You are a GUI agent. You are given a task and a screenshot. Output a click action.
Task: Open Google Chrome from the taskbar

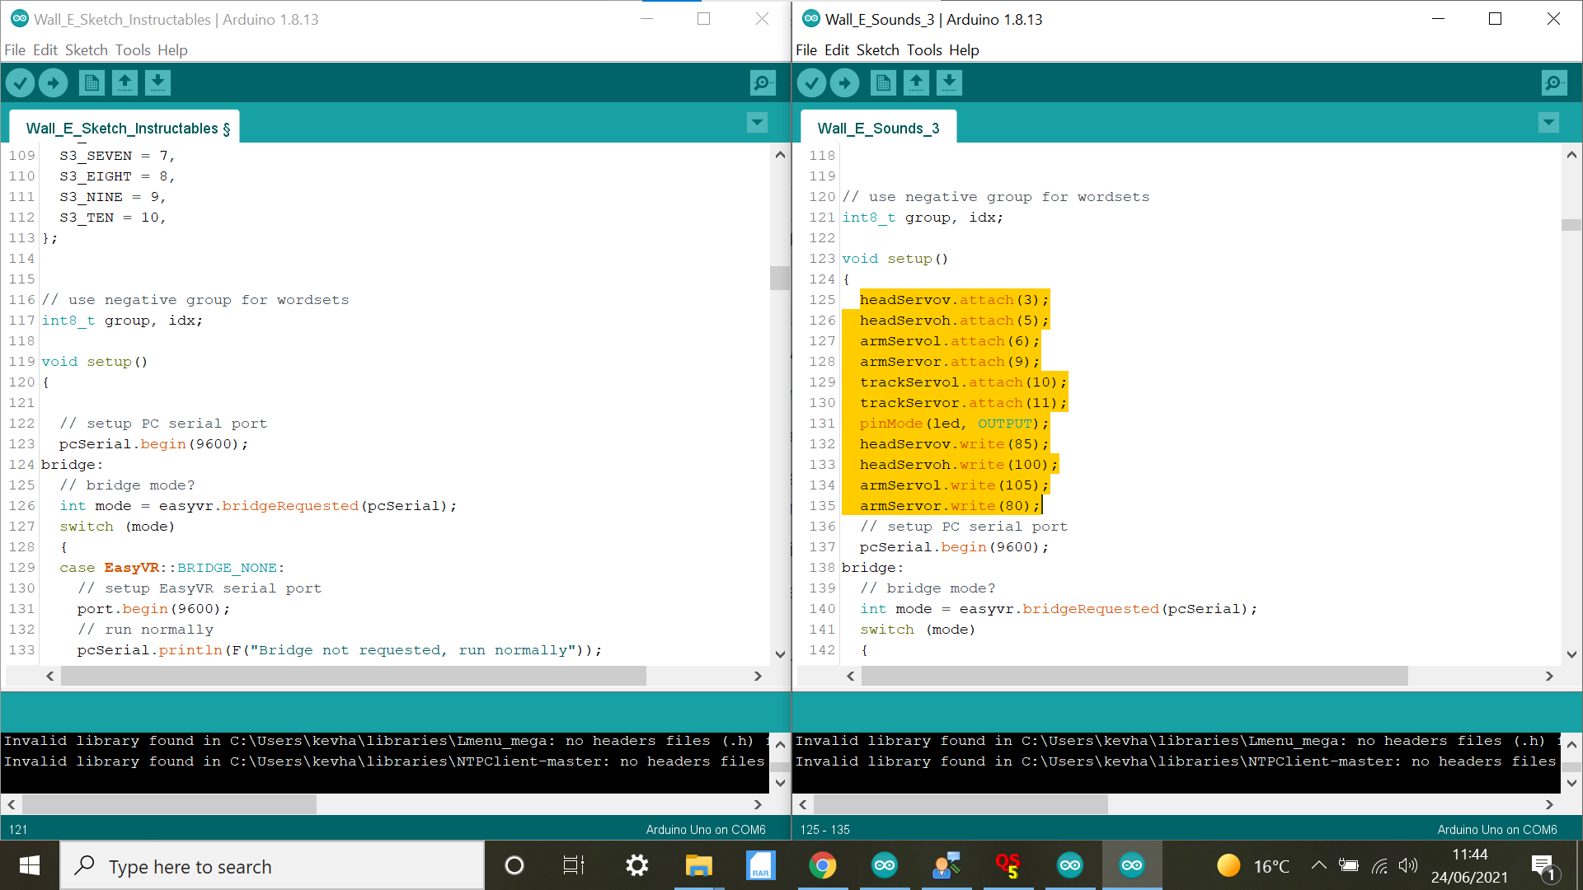click(x=823, y=865)
